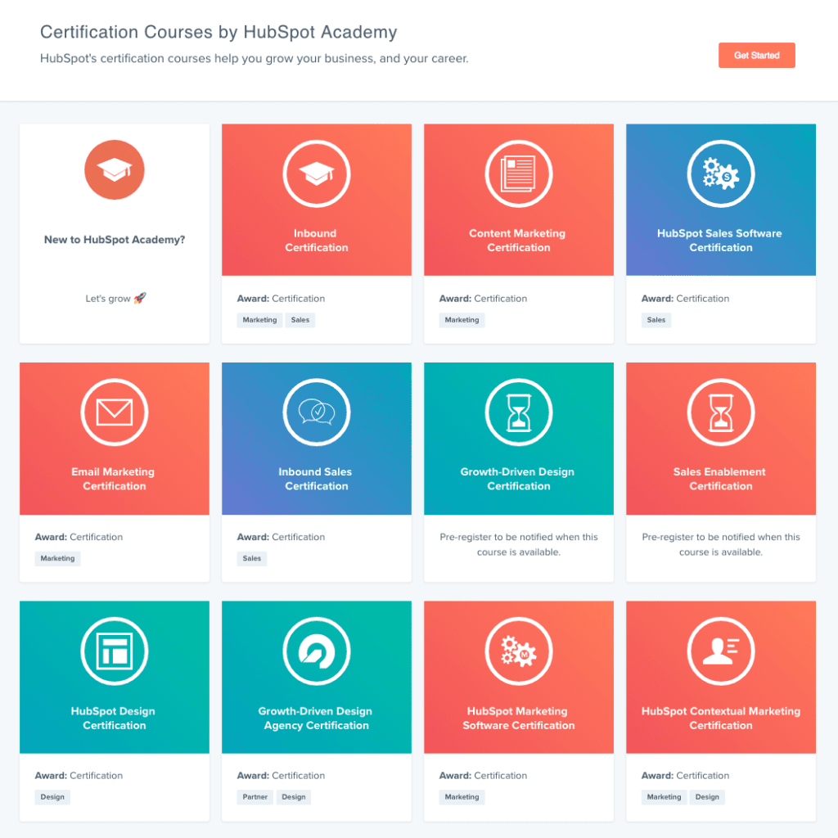Click the orange Get Started button
The image size is (838, 838).
click(756, 56)
